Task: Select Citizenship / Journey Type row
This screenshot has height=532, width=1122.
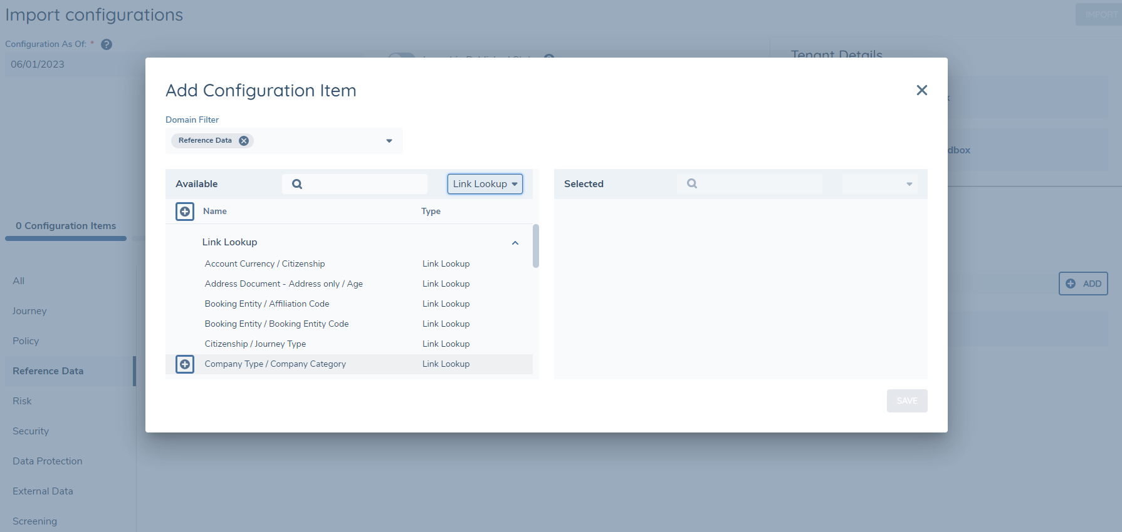Action: (255, 344)
